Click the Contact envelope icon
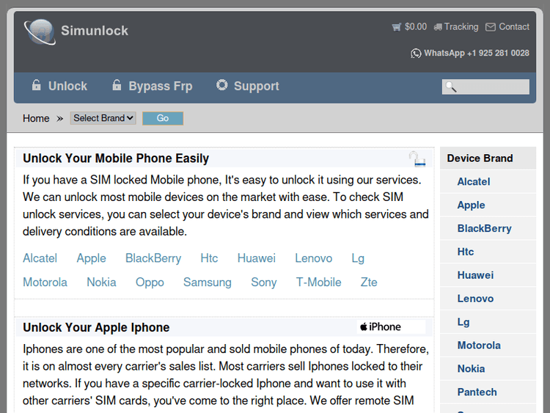The height and width of the screenshot is (413, 550). (x=491, y=27)
